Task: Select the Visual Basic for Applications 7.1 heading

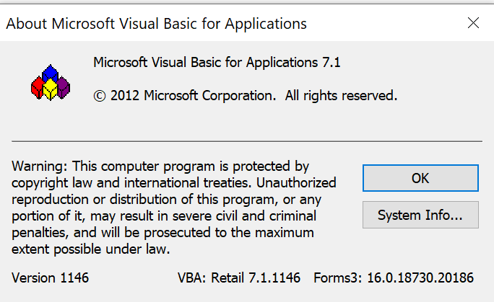Action: [x=217, y=63]
